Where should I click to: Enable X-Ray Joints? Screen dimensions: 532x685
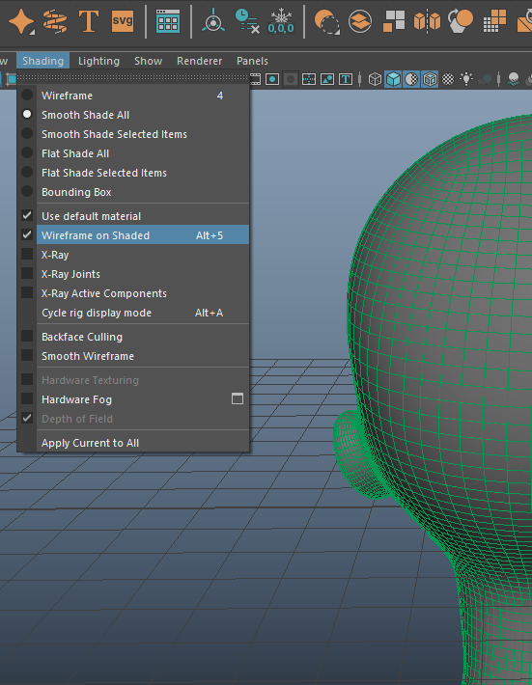tap(133, 273)
